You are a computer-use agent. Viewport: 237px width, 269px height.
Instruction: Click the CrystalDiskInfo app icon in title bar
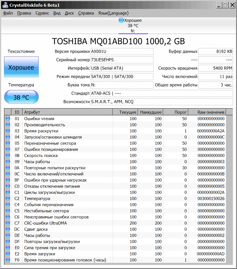[5, 5]
